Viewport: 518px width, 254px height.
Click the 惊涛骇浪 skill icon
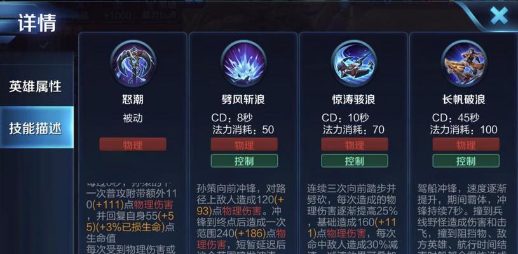(x=354, y=63)
